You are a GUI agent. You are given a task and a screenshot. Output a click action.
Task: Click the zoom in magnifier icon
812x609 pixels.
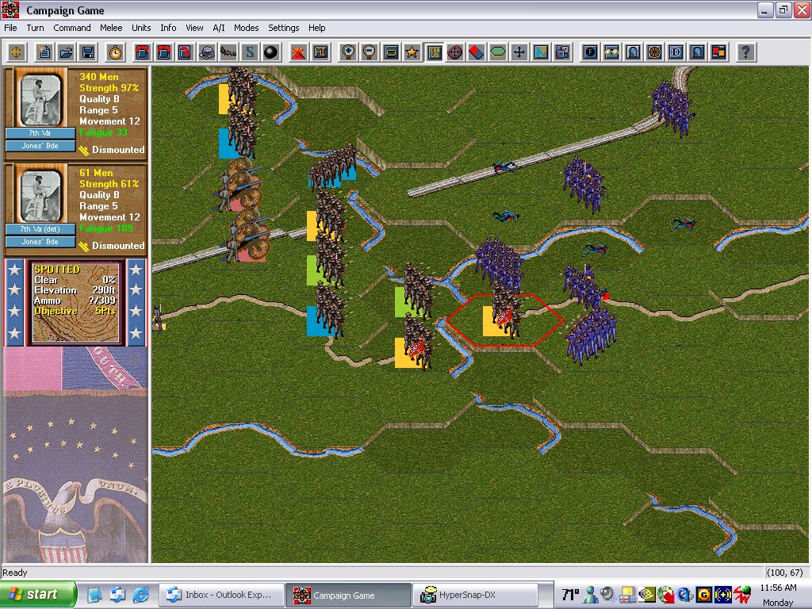pyautogui.click(x=347, y=52)
